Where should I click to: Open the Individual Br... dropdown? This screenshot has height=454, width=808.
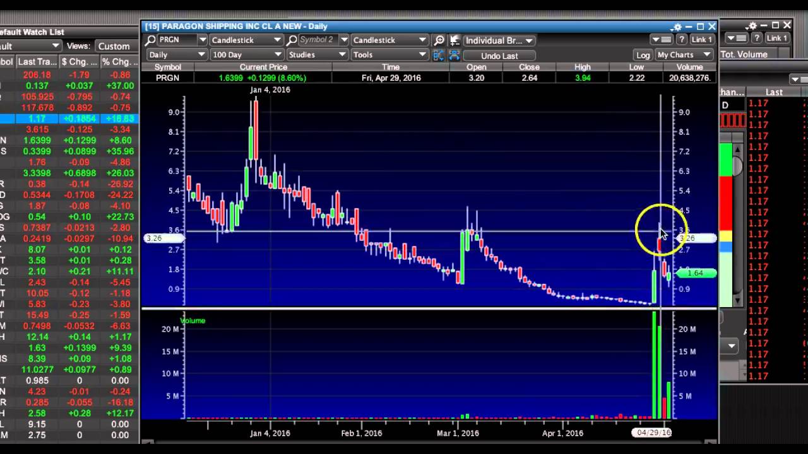(499, 40)
